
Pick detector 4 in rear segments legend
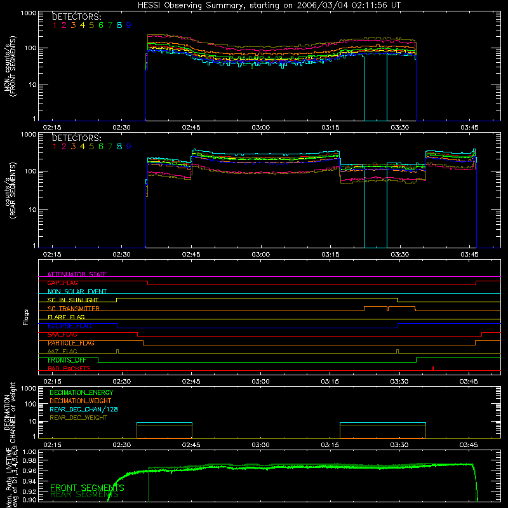coord(83,147)
